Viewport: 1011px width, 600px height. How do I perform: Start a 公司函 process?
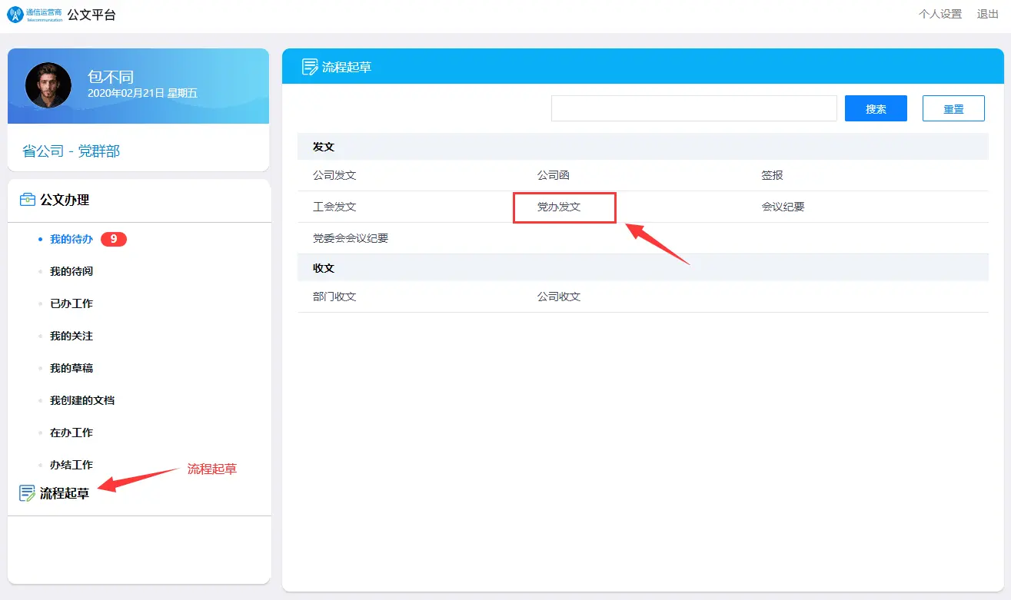(554, 175)
